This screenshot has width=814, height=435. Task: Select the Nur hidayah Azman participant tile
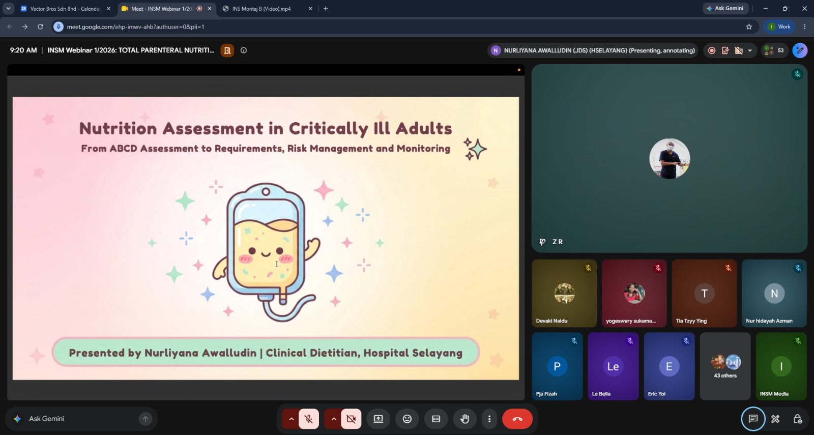click(774, 294)
